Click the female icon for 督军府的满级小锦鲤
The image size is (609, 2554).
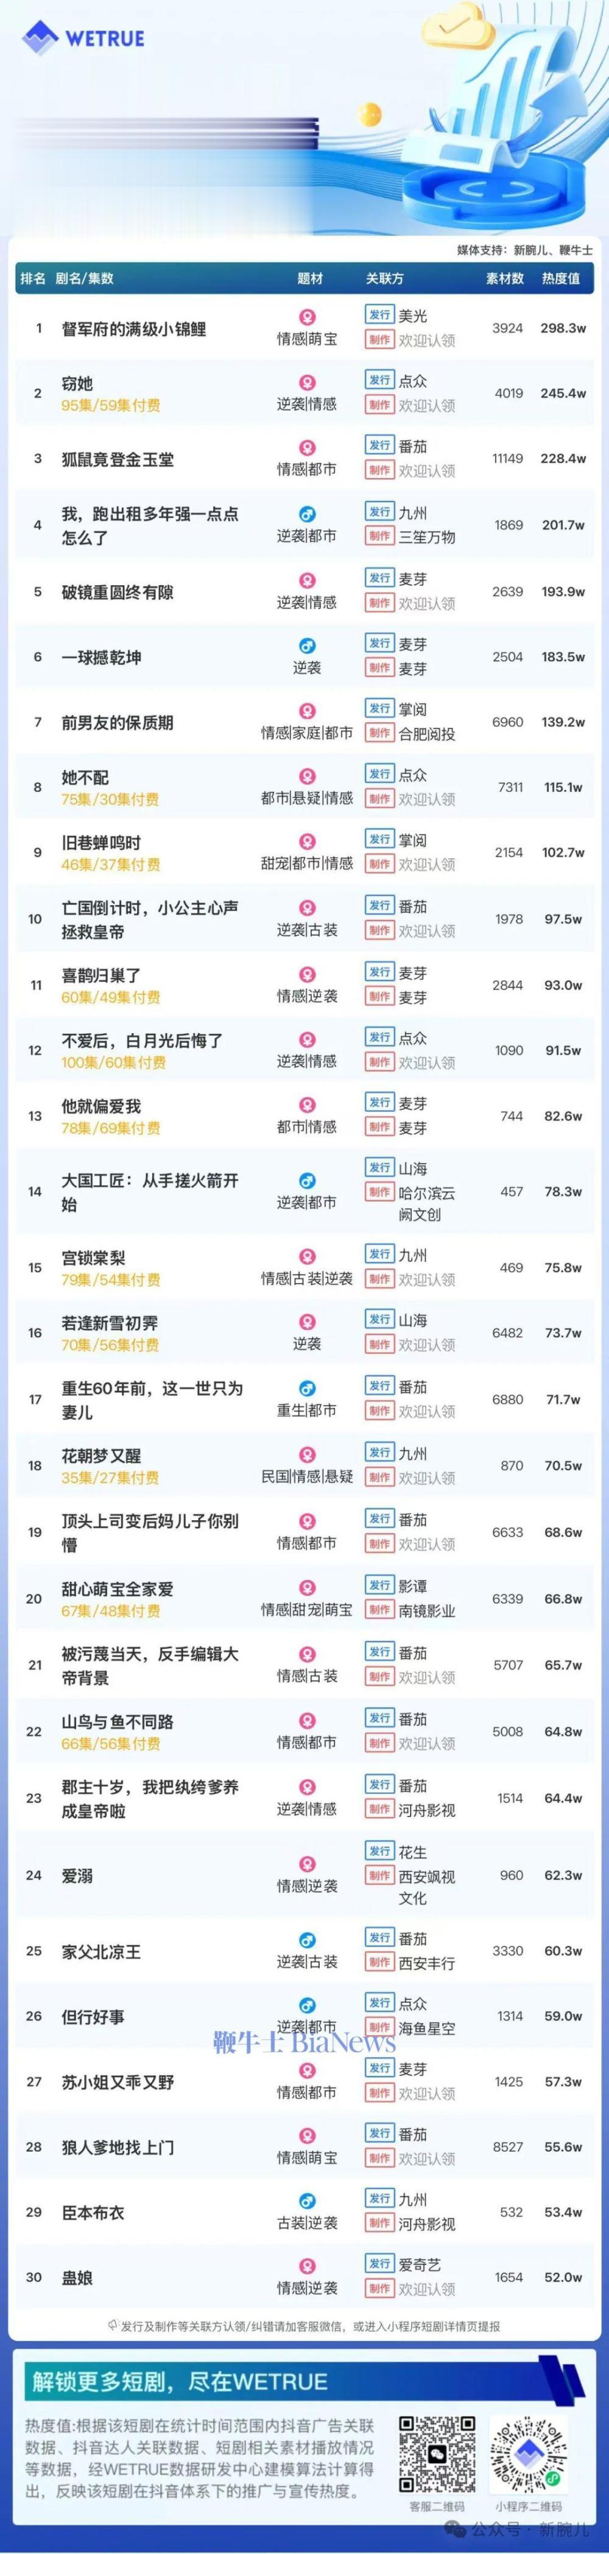307,318
